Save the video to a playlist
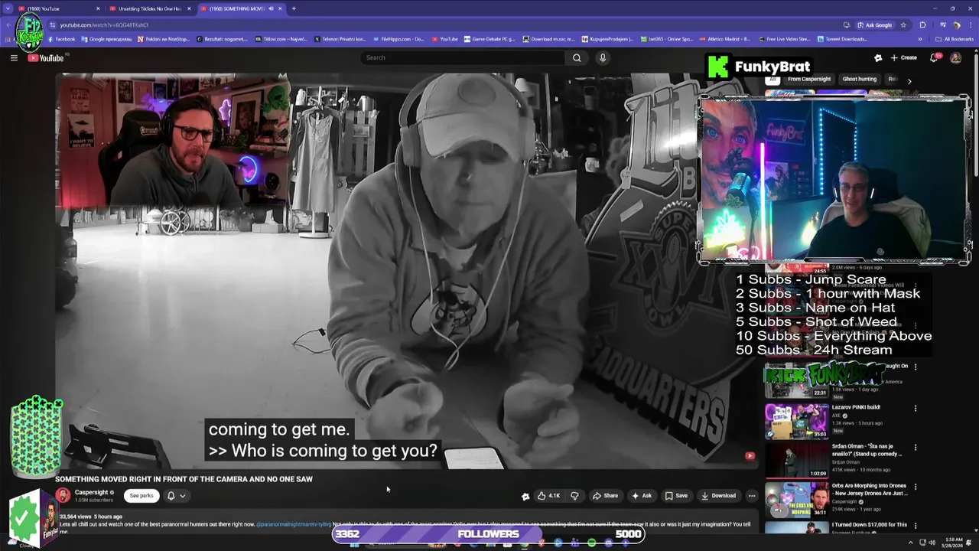979x551 pixels. (676, 496)
